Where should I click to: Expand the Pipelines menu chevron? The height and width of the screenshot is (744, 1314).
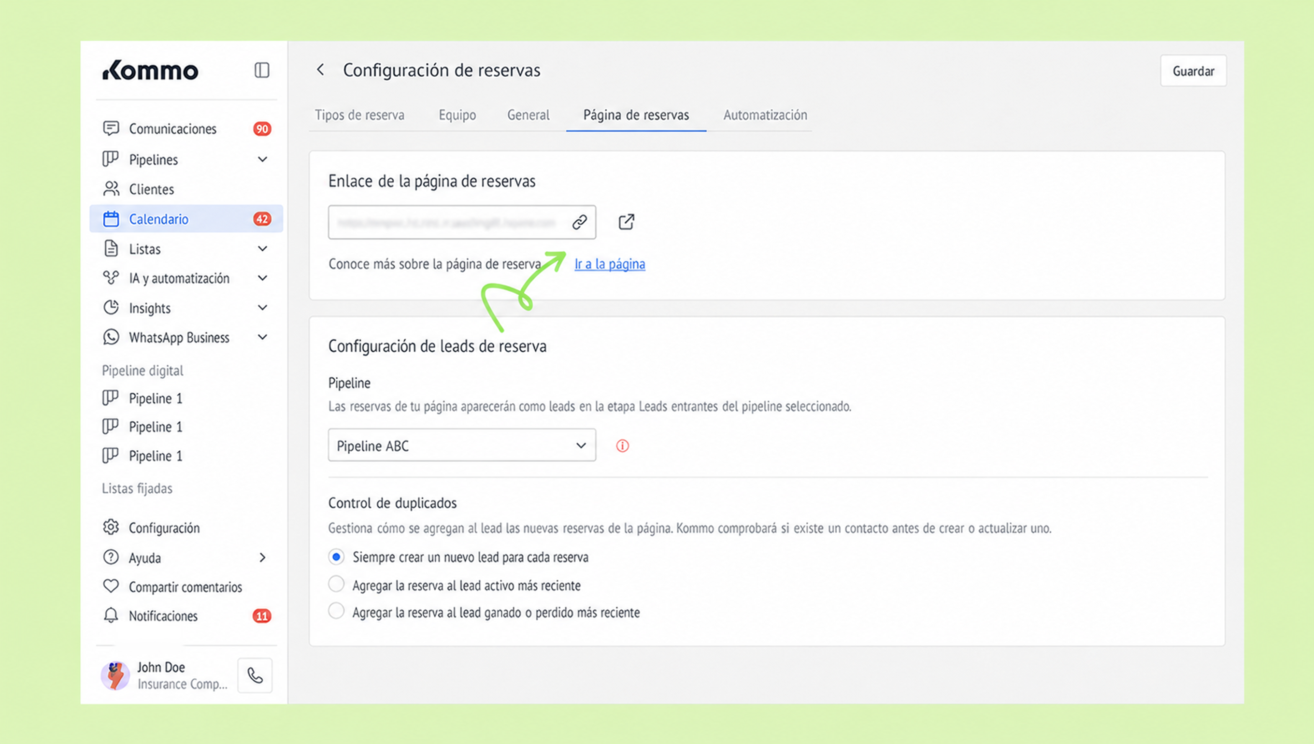click(263, 159)
